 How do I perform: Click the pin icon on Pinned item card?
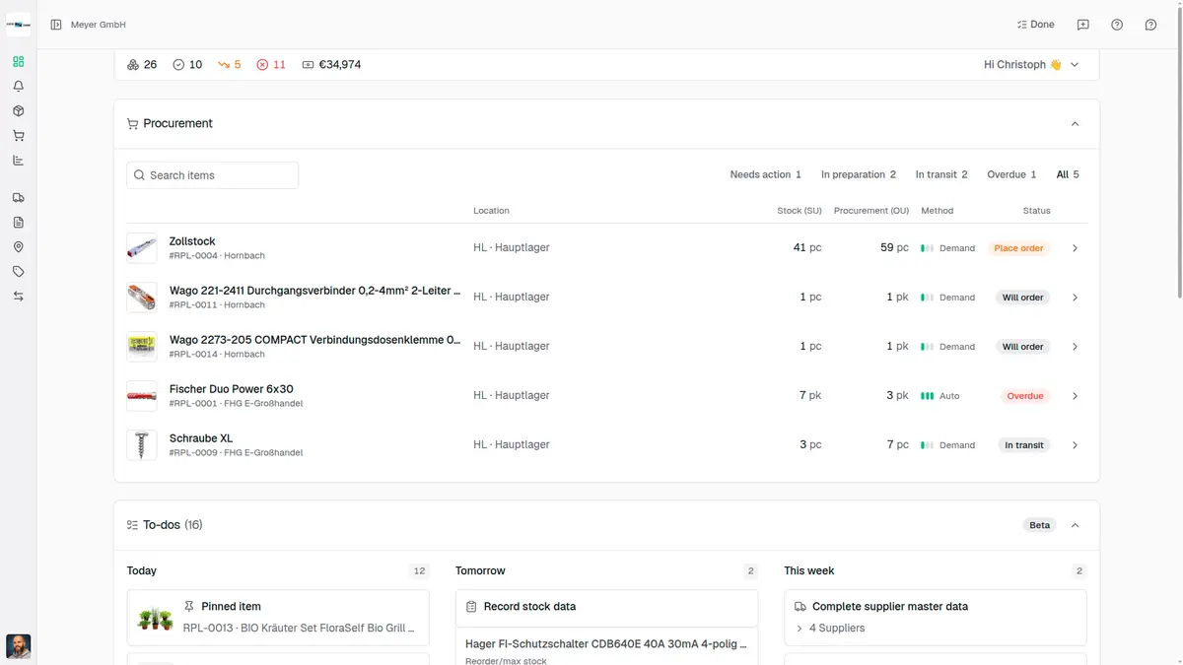click(189, 607)
